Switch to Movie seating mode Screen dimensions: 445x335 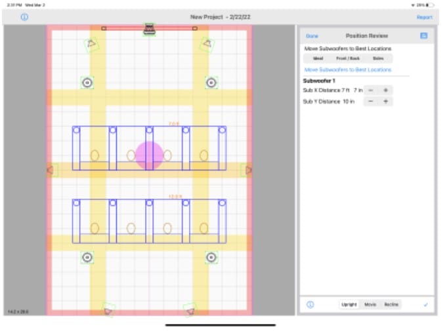coord(370,305)
